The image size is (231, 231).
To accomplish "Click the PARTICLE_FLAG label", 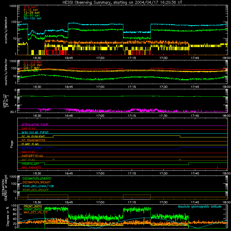I will (x=32, y=156).
